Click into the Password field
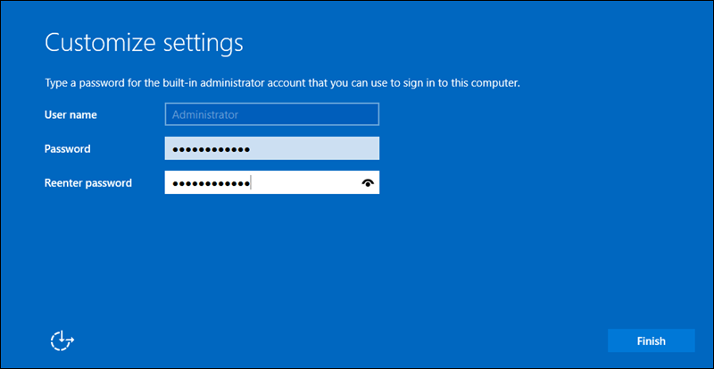 272,149
